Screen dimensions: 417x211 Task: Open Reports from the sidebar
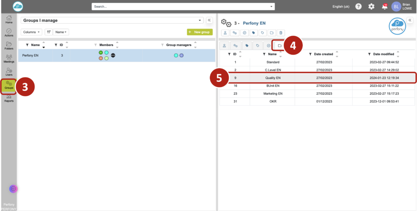(9, 98)
